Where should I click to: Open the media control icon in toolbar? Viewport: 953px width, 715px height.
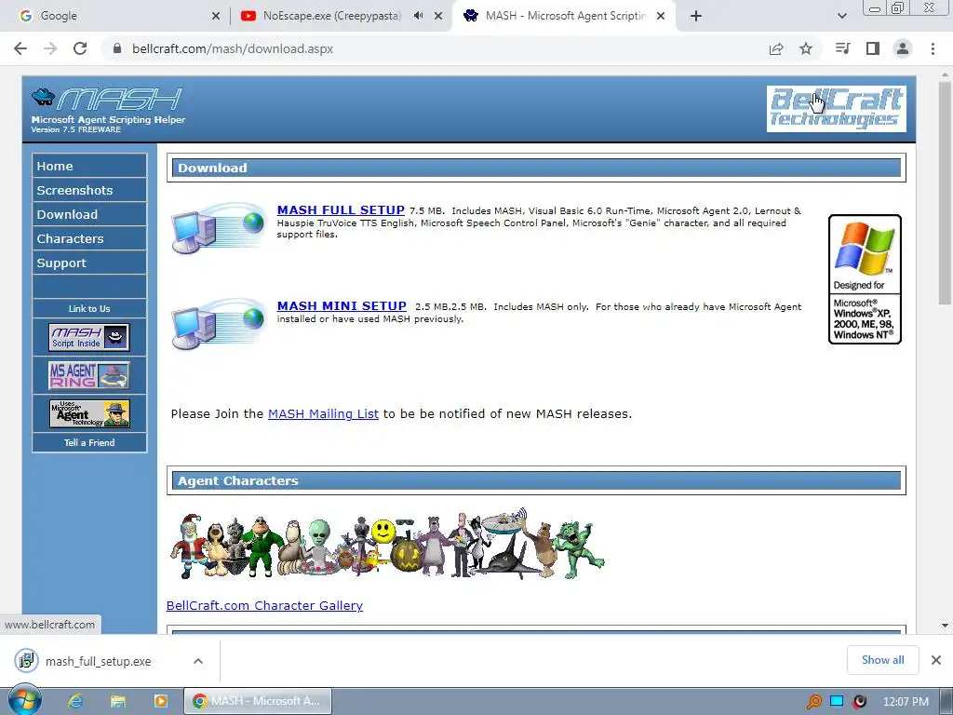pyautogui.click(x=842, y=48)
